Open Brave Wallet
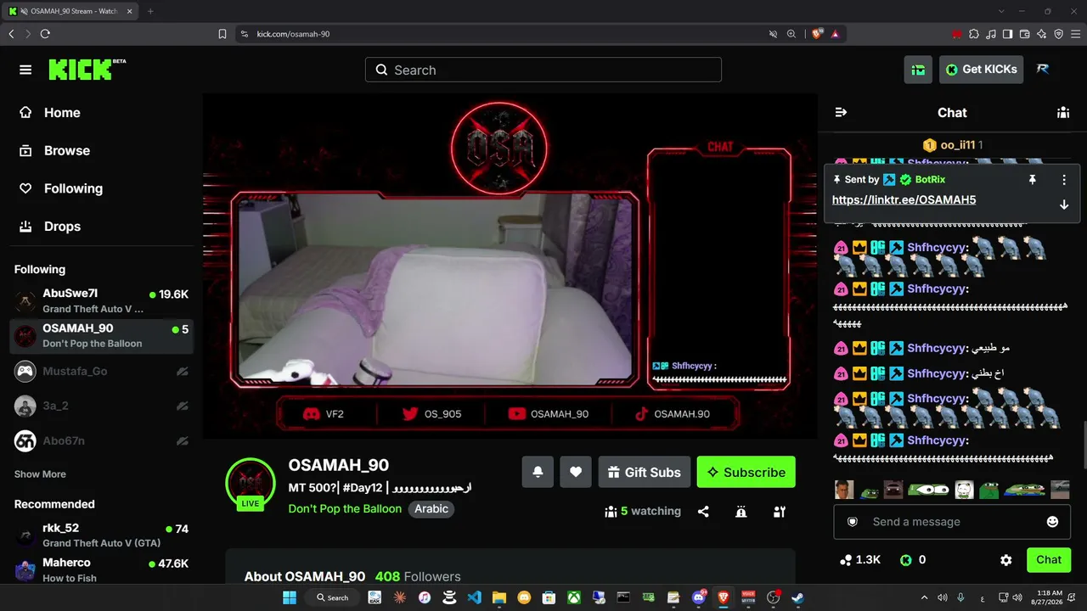Image resolution: width=1087 pixels, height=611 pixels. point(1025,34)
